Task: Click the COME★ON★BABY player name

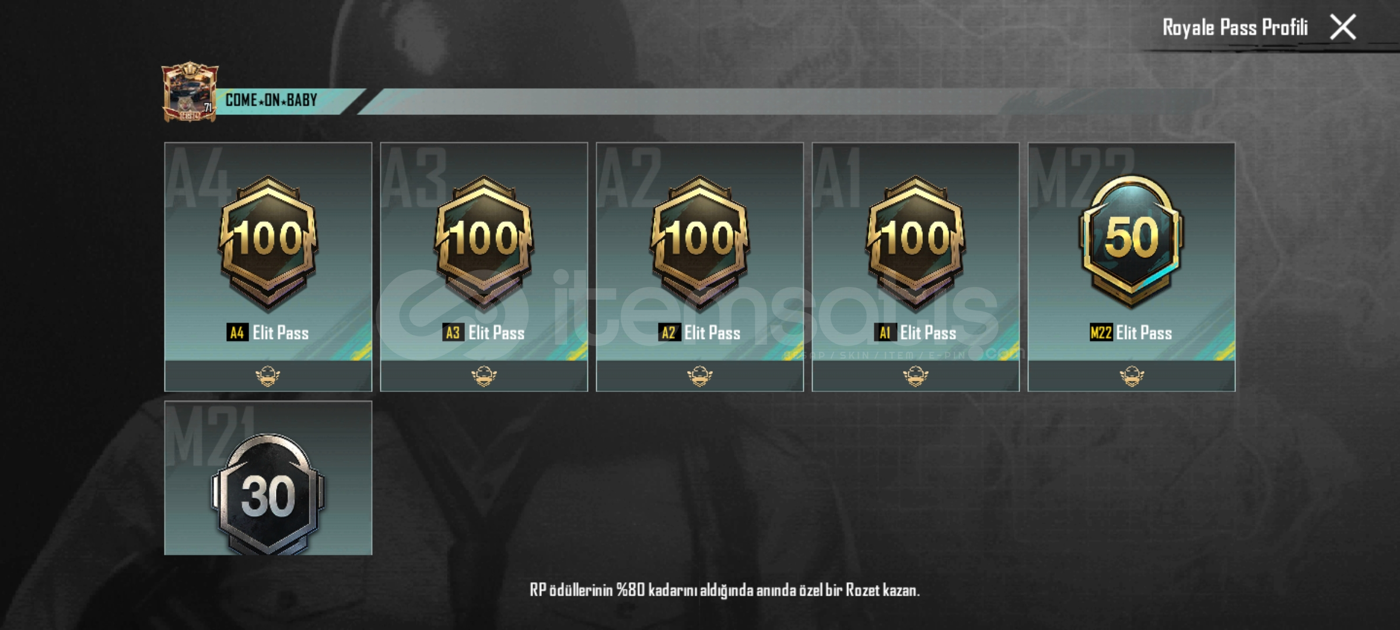Action: coord(271,100)
